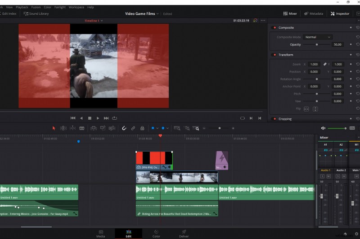Open the flag color dropdown arrow
This screenshot has width=360, height=239.
157,128
